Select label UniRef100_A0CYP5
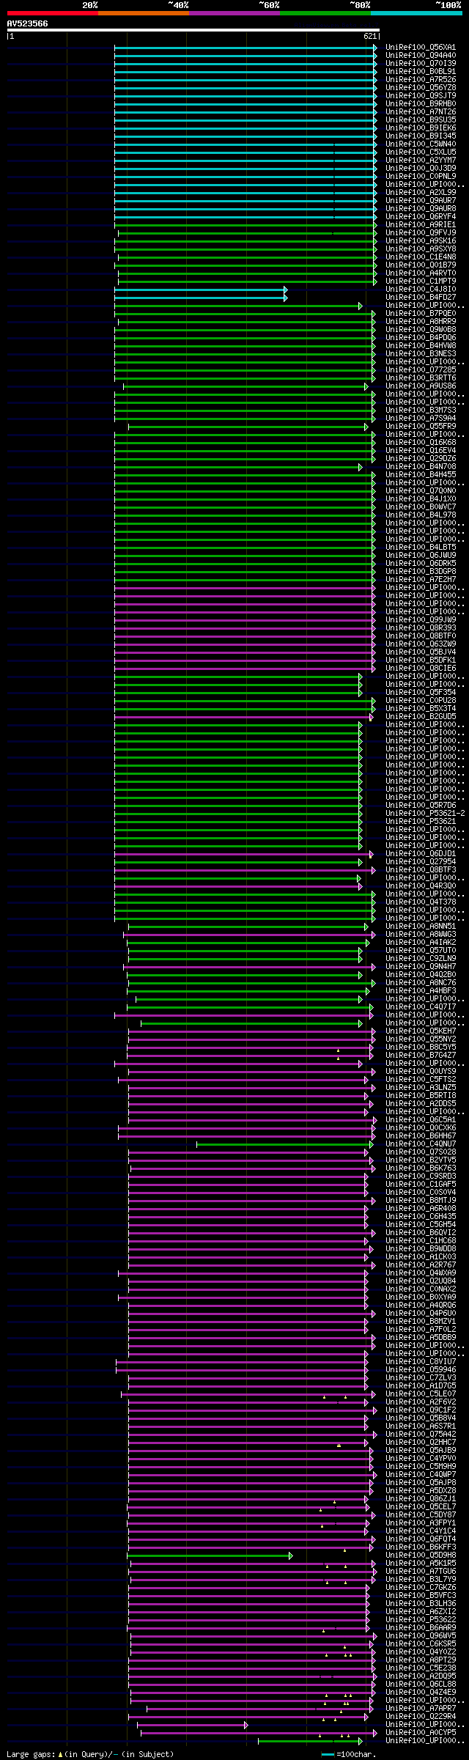The height and width of the screenshot is (1760, 469). point(421,1732)
